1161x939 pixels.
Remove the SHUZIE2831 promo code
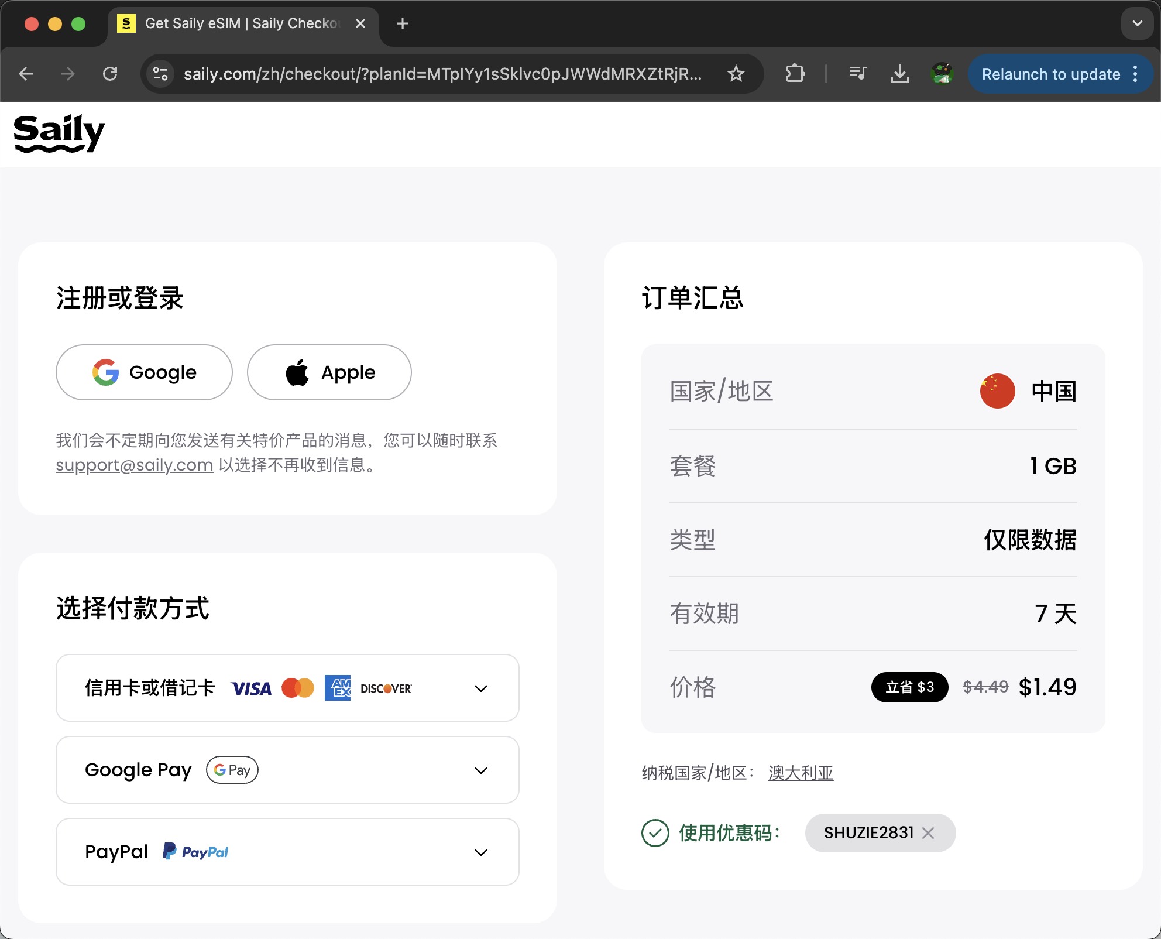click(x=928, y=832)
